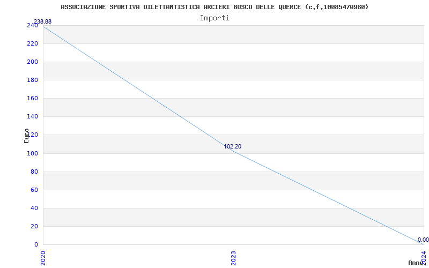
Task: Click the chart title with c.f.10085470960
Action: (x=214, y=7)
